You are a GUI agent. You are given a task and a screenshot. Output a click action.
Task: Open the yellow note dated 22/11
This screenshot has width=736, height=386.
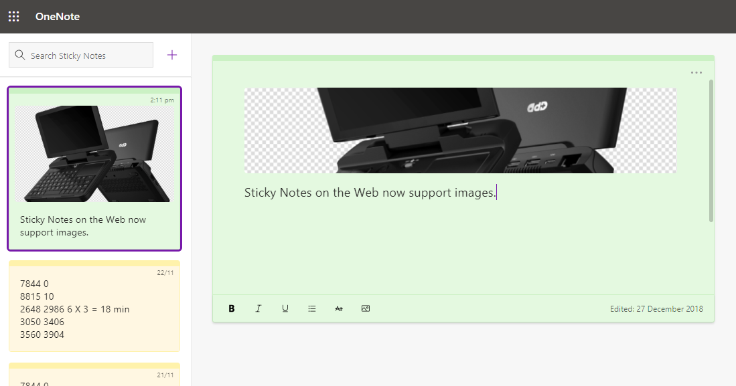coord(94,306)
